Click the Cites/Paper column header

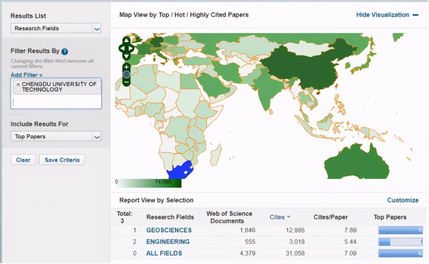(x=331, y=217)
